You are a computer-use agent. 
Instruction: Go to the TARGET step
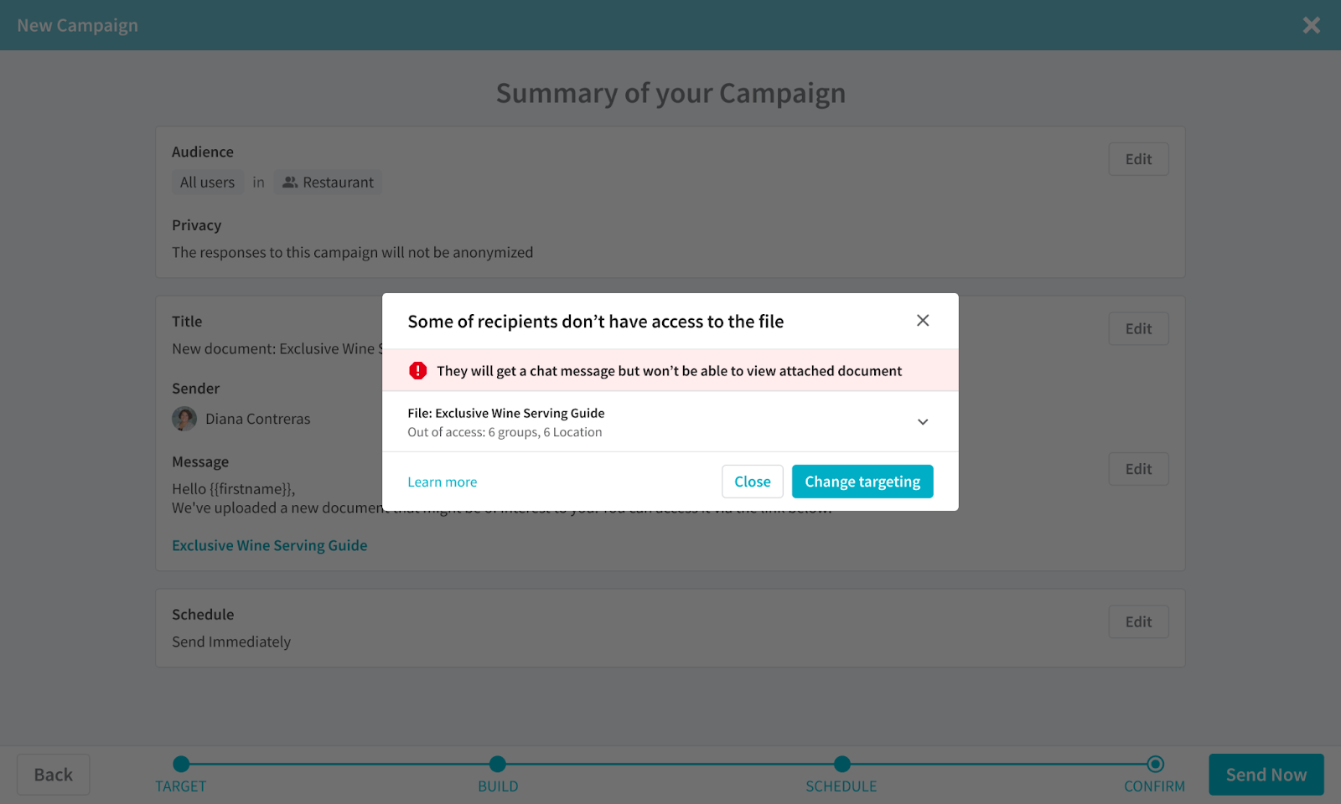181,764
